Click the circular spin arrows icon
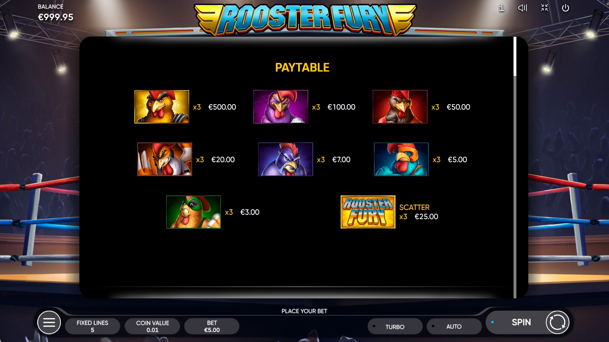The width and height of the screenshot is (609, 342). tap(557, 322)
